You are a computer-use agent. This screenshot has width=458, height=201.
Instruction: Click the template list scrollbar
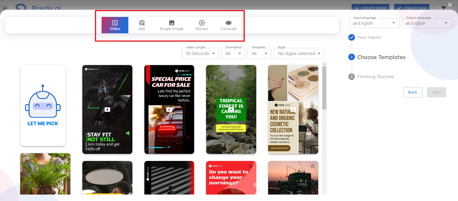pyautogui.click(x=324, y=88)
